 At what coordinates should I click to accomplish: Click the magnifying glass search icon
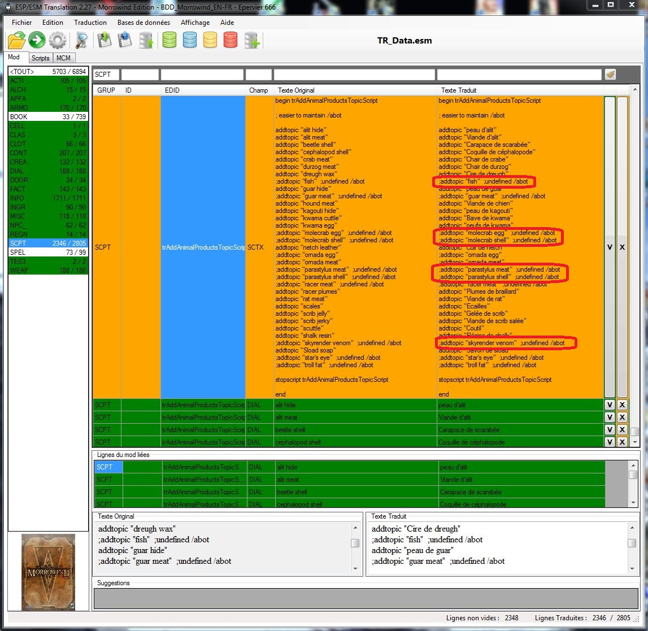(81, 41)
